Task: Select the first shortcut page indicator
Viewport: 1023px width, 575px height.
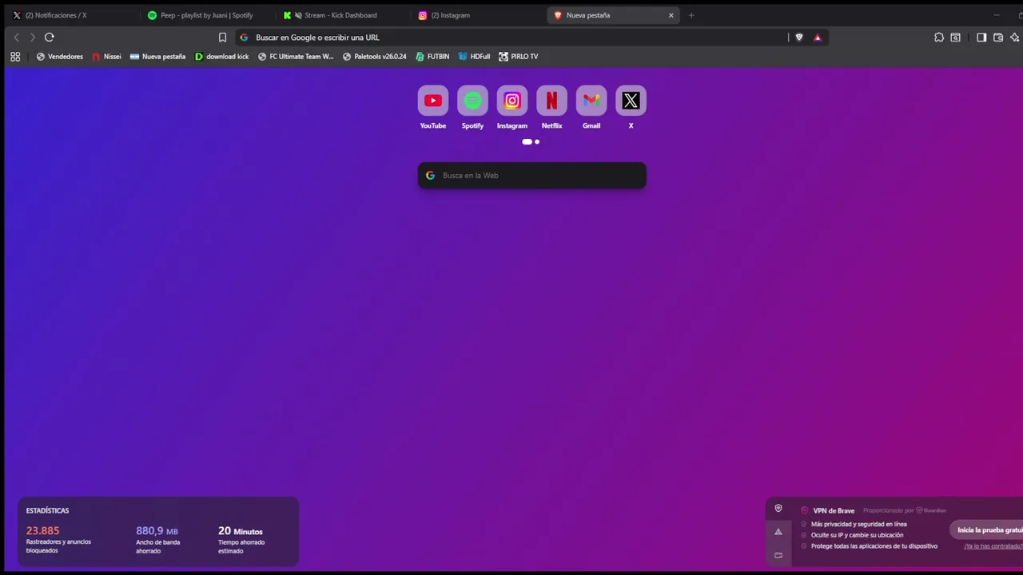Action: [x=527, y=141]
